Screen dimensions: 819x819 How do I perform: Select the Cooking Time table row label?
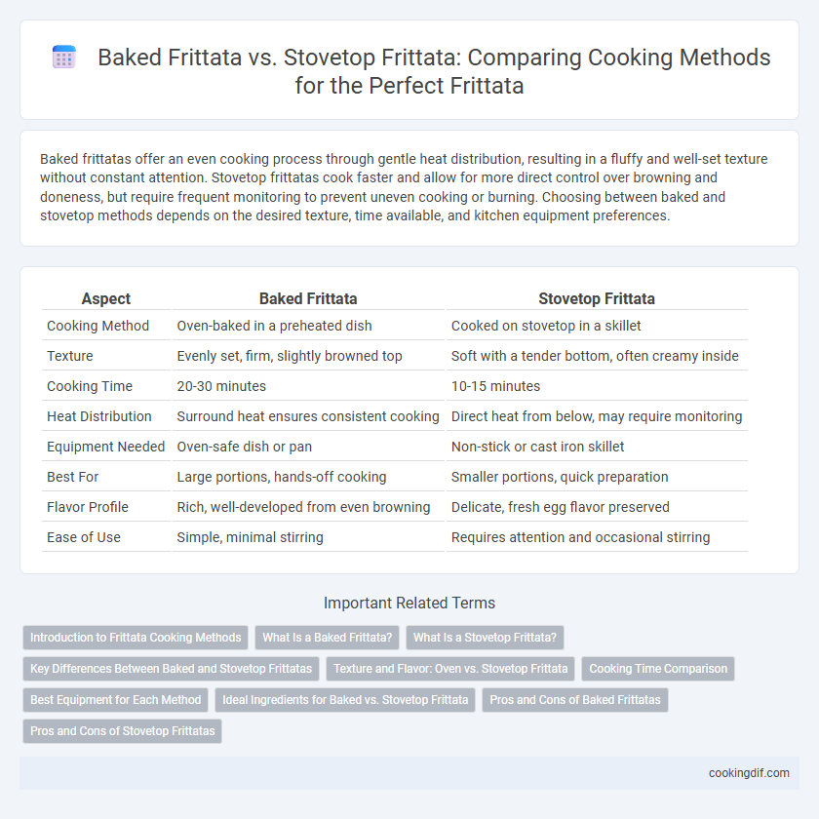point(90,386)
